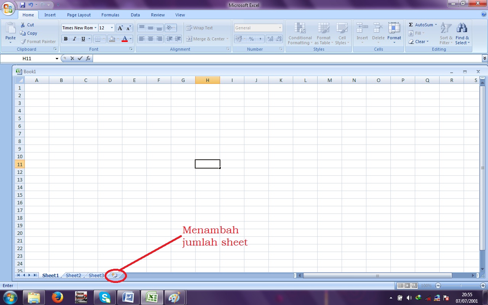Open the font name dropdown
Image resolution: width=488 pixels, height=305 pixels.
(95, 28)
